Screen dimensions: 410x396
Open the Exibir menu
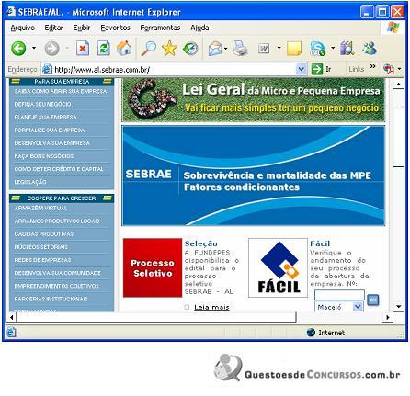82,28
